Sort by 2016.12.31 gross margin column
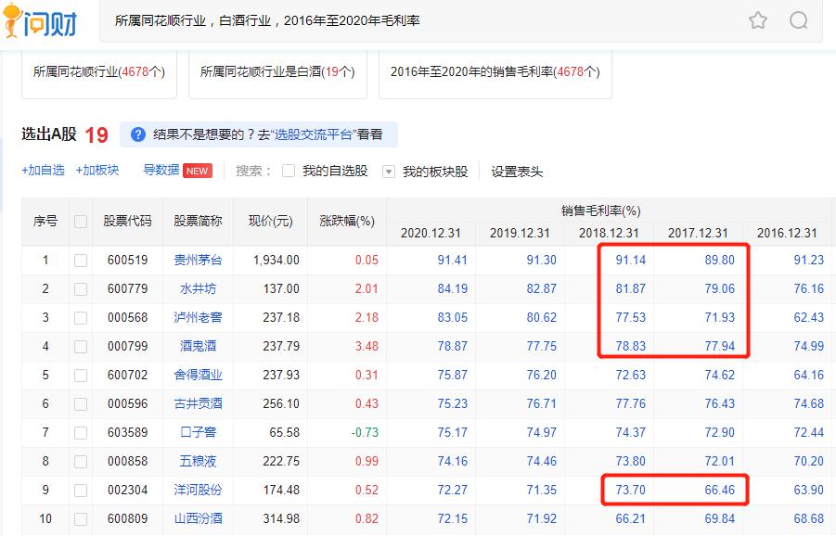836x536 pixels. point(787,234)
